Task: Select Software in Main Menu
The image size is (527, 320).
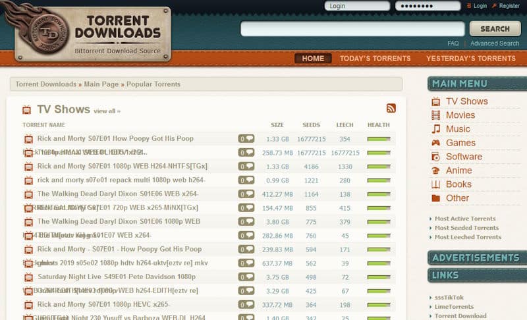Action: pyautogui.click(x=464, y=157)
